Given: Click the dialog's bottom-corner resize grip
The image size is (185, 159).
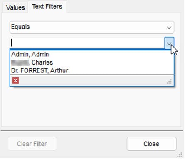Looking at the screenshot, I should [180, 155].
